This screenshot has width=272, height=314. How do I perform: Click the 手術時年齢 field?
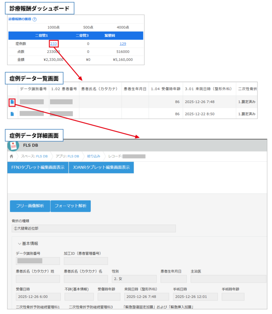coord(233,297)
